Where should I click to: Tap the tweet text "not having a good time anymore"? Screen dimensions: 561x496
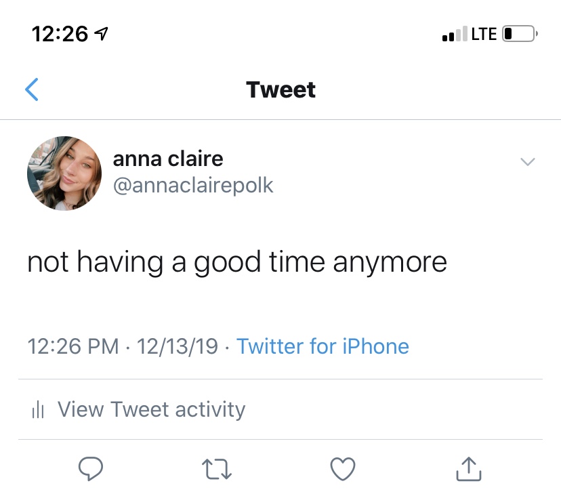(237, 262)
